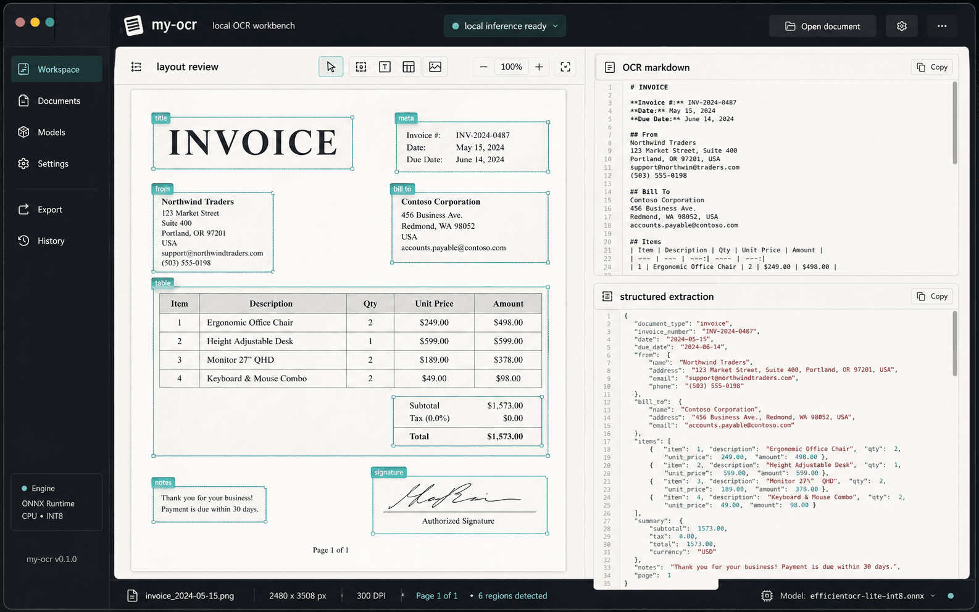The height and width of the screenshot is (612, 979).
Task: Zoom out with the minus button
Action: (x=483, y=67)
